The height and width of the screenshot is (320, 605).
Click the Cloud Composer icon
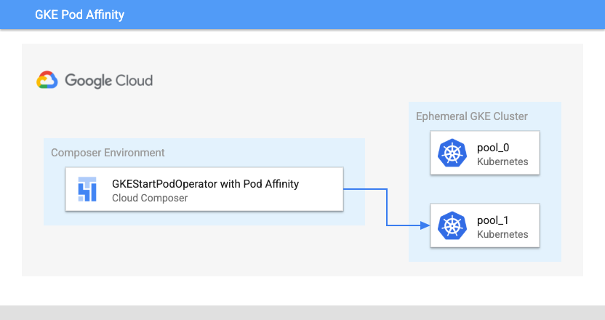[x=87, y=190]
